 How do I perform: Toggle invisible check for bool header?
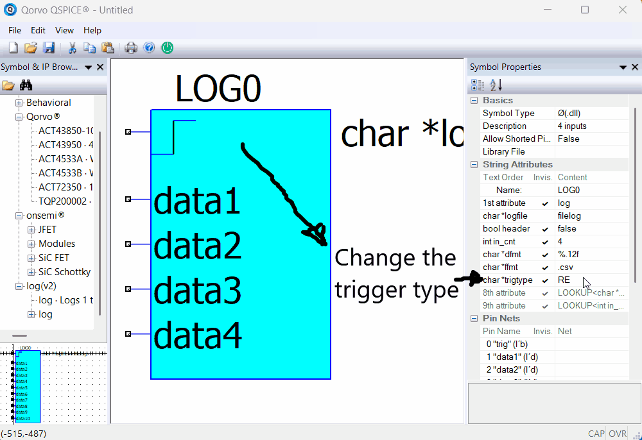545,229
